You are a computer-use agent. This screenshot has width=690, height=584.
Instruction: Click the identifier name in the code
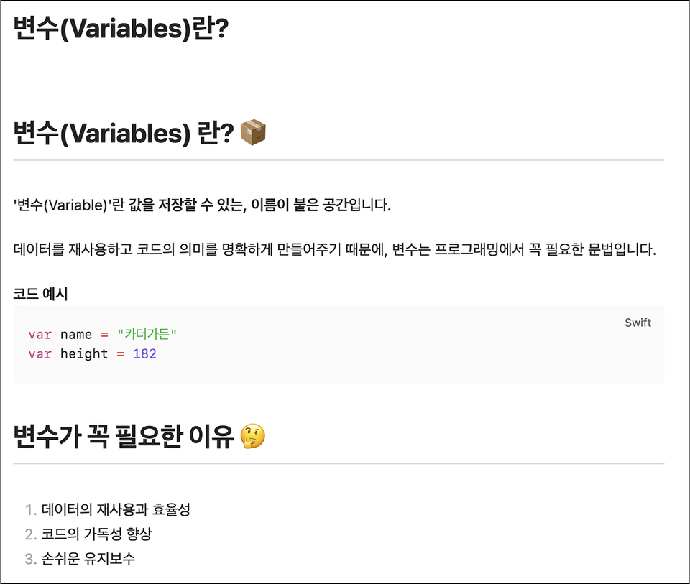point(76,335)
